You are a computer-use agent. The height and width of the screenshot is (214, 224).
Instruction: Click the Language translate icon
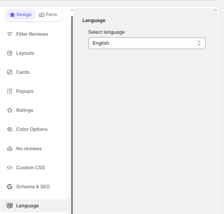9,206
